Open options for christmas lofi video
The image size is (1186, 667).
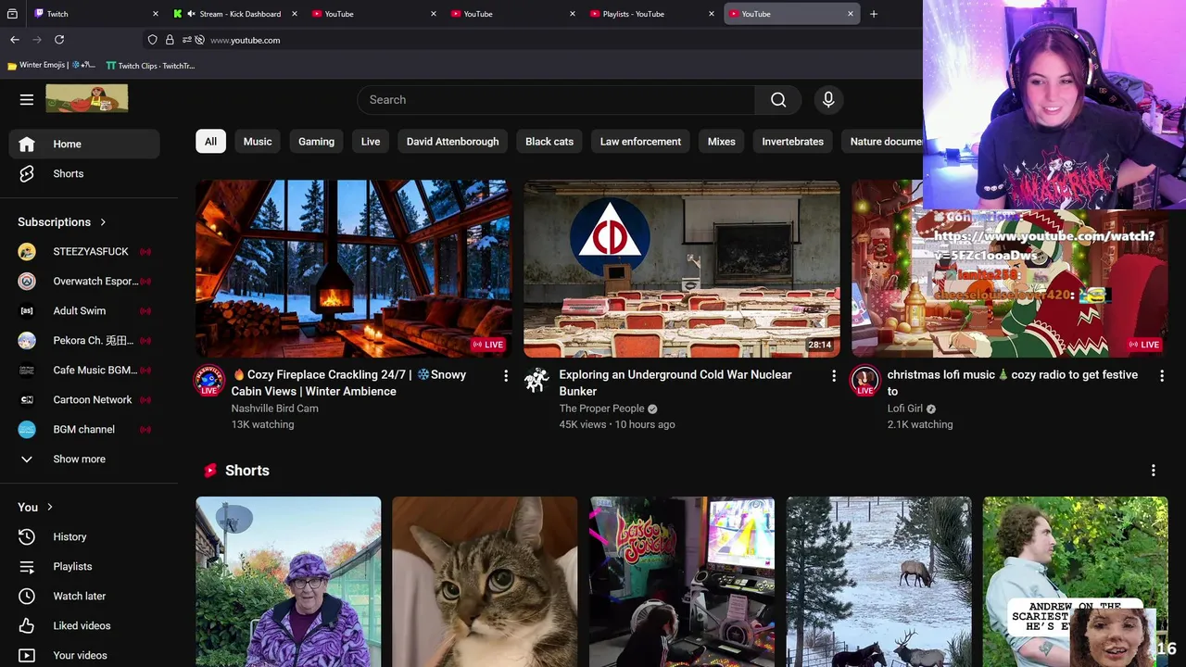pyautogui.click(x=1162, y=375)
